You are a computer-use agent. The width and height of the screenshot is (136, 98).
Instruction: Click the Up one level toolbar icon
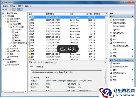click(x=10, y=9)
